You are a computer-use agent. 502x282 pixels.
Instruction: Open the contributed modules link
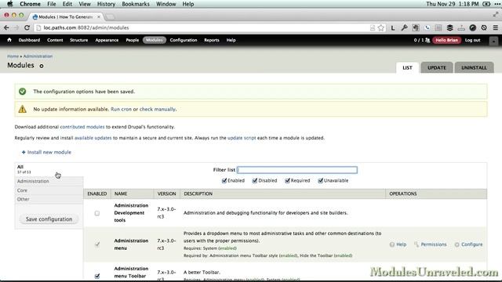click(x=82, y=127)
